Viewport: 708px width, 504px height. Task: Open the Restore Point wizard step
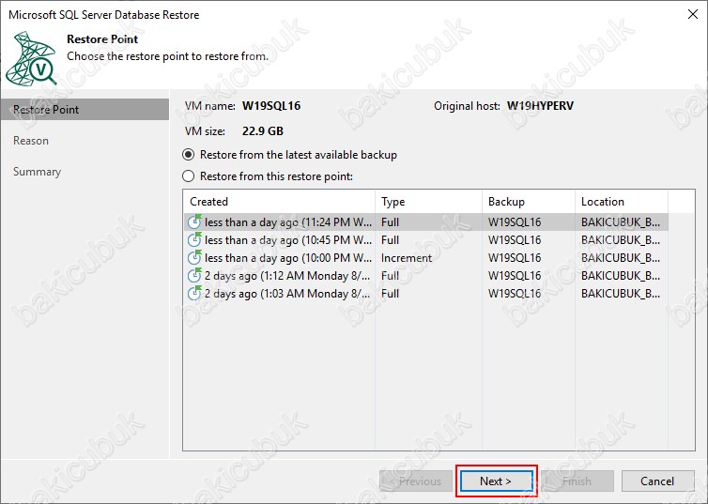tap(85, 110)
